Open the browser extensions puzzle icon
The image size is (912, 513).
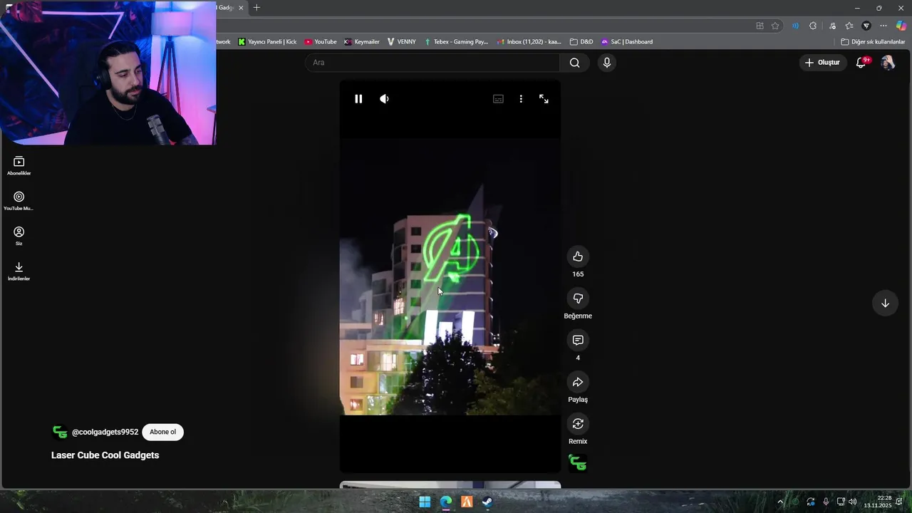813,26
